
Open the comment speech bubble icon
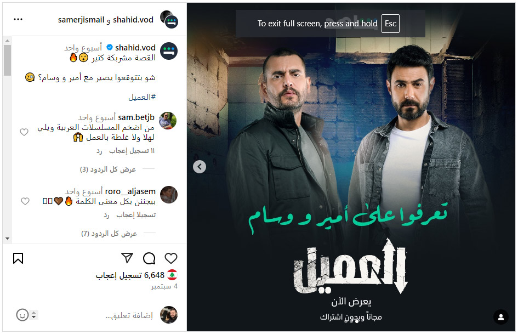[149, 258]
